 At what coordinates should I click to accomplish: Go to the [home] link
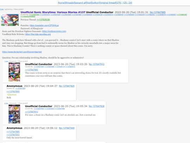pos(62,3)
